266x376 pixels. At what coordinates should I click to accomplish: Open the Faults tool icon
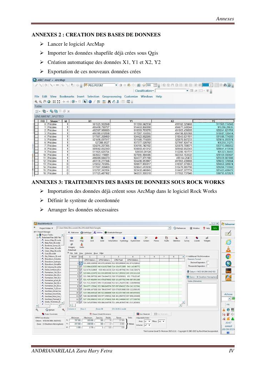click(166, 239)
